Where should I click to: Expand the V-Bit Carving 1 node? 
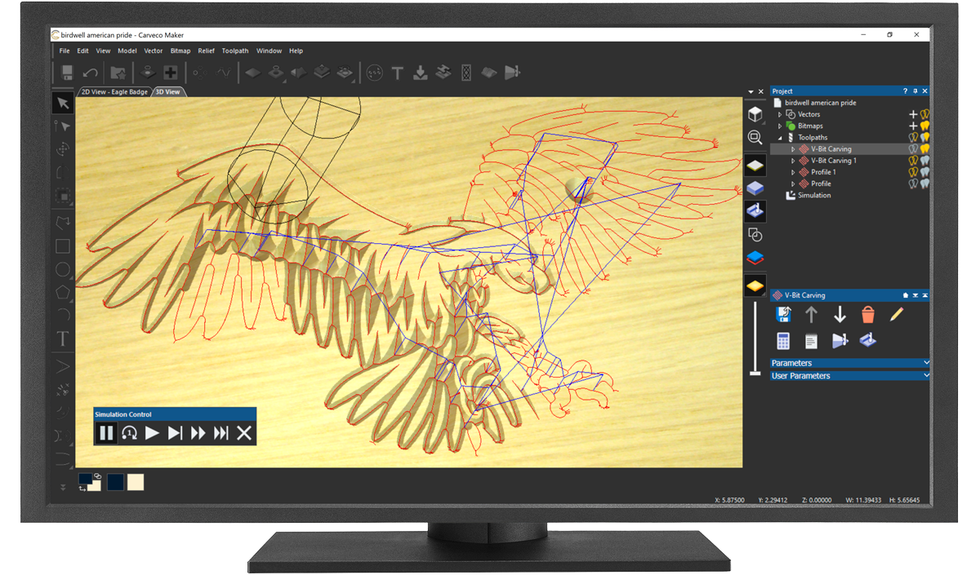click(x=793, y=161)
